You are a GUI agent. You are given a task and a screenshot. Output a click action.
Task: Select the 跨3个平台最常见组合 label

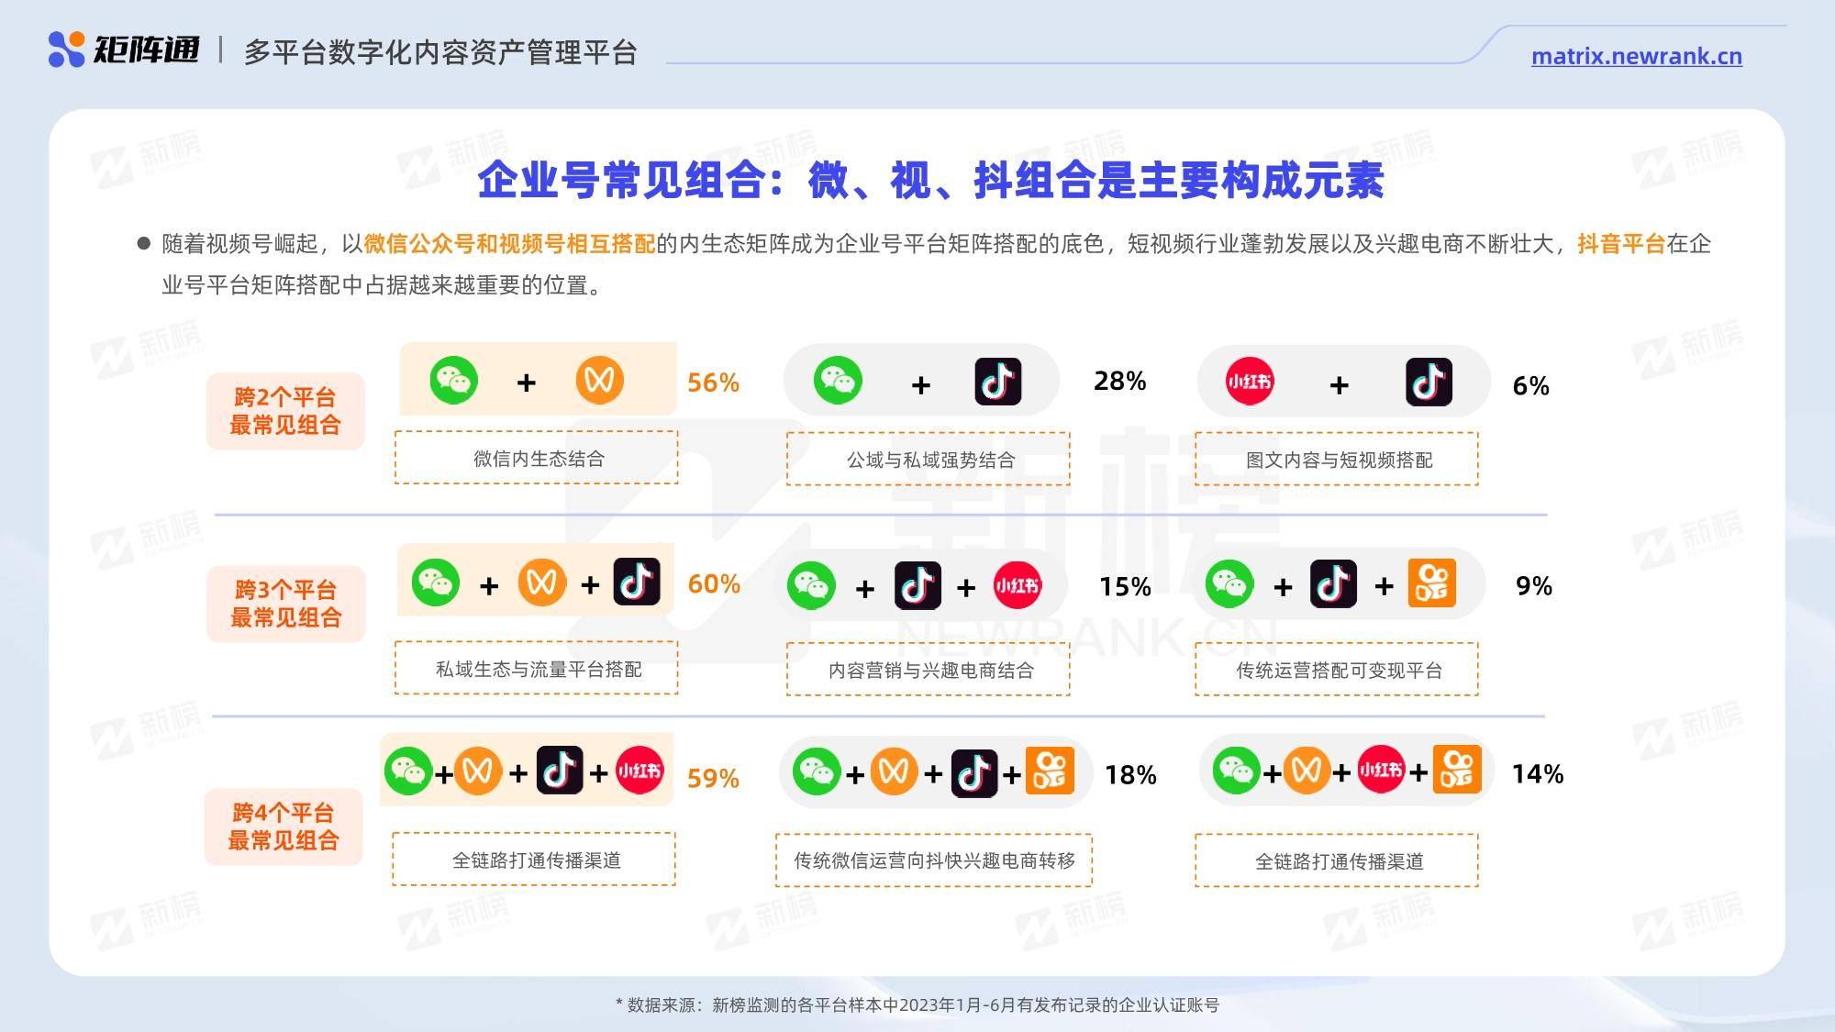click(285, 604)
